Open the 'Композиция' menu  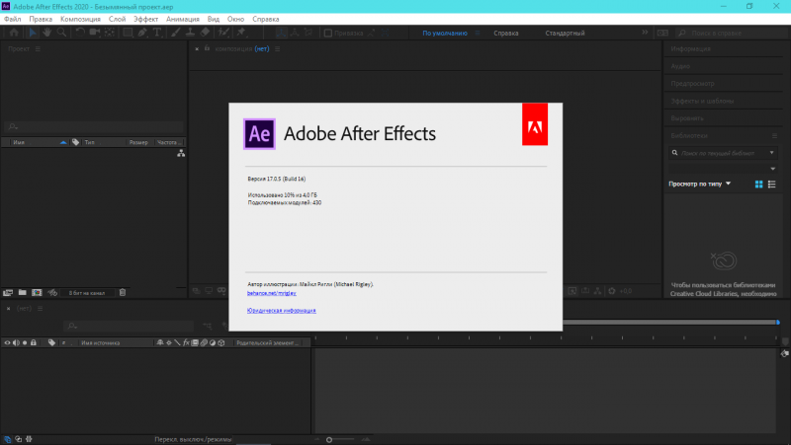coord(80,19)
